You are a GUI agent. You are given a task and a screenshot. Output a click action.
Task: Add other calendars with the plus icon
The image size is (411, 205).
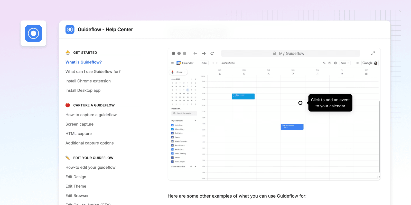tap(191, 167)
